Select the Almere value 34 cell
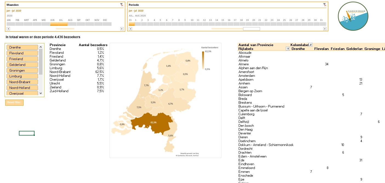The width and height of the screenshot is (385, 183). click(327, 64)
